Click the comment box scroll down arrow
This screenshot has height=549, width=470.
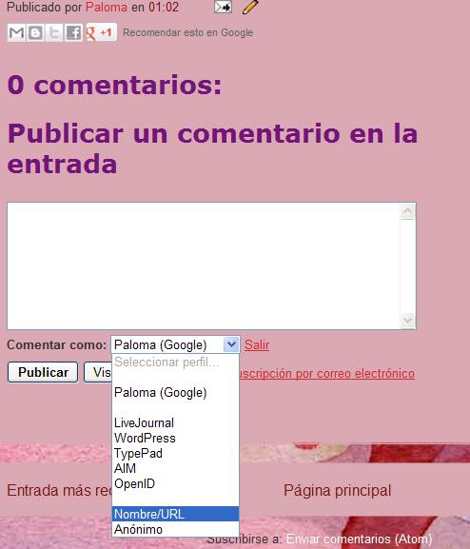point(407,320)
